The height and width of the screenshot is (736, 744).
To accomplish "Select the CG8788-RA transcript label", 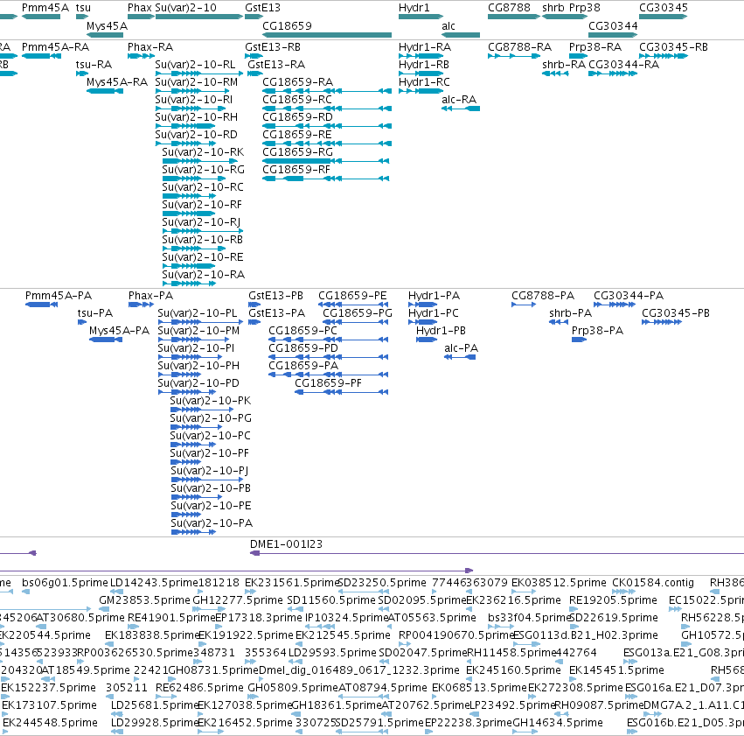I will 519,47.
